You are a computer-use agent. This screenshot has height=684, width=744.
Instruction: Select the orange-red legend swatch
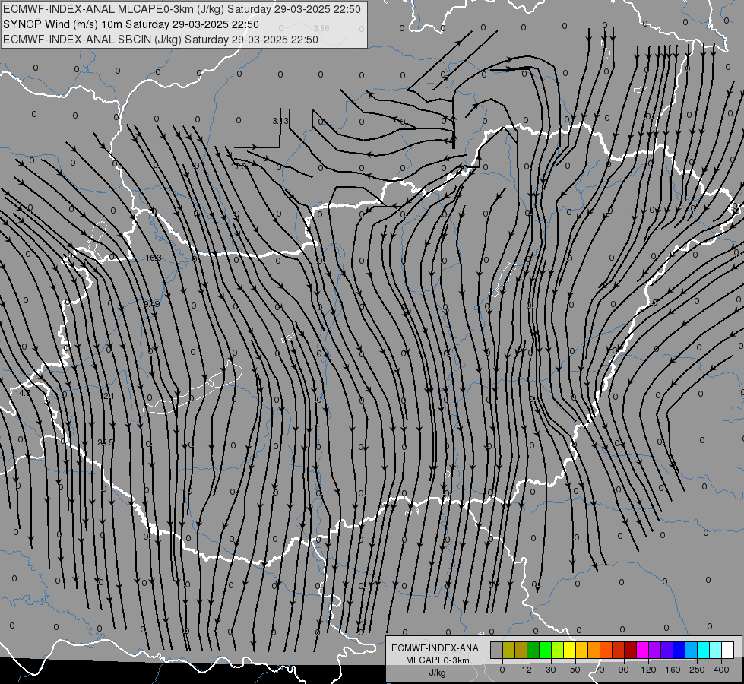tap(606, 650)
